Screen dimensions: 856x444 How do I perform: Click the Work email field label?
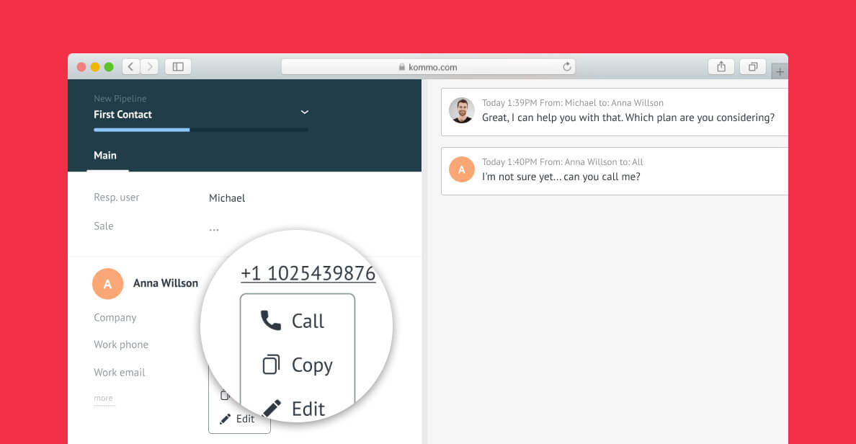click(120, 373)
